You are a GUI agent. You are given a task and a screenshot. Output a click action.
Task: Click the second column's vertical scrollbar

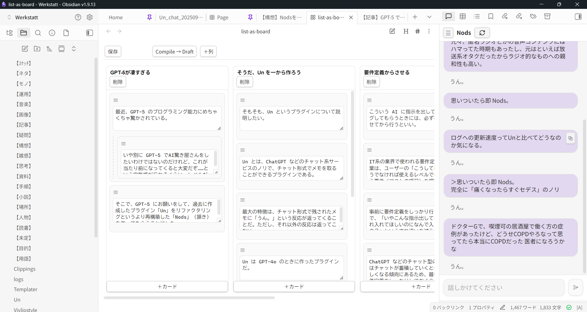353,144
